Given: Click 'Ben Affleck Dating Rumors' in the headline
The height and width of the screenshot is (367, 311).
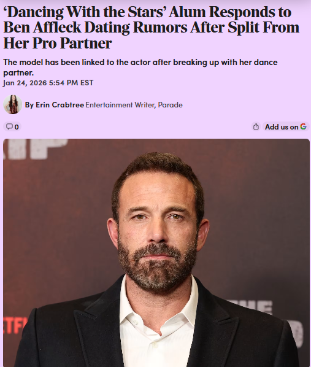Looking at the screenshot, I should 95,28.
